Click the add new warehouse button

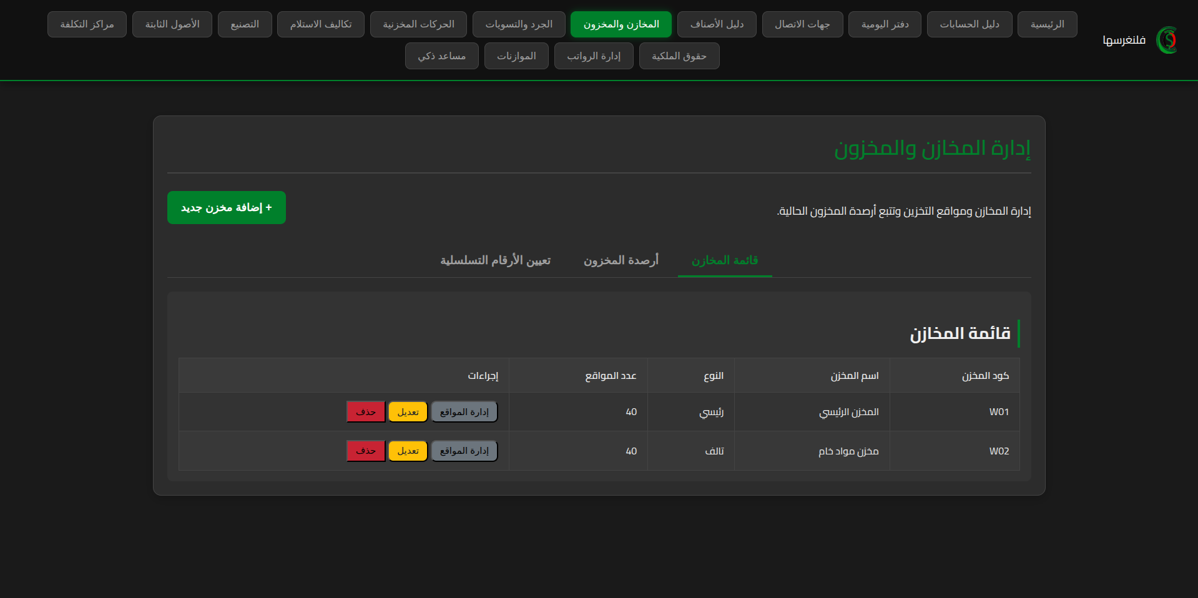click(226, 207)
